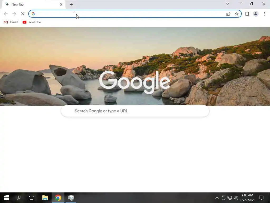
Task: Open Windows taskbar search
Action: 19,198
